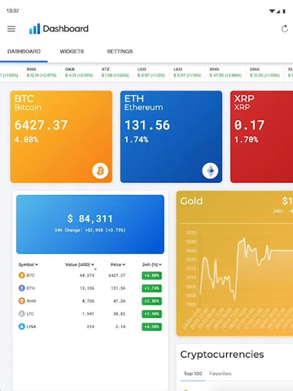Click the 1.74% change on ETH card

tap(136, 139)
